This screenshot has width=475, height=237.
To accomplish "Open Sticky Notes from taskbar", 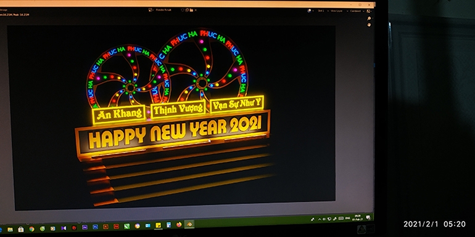I will tap(158, 225).
